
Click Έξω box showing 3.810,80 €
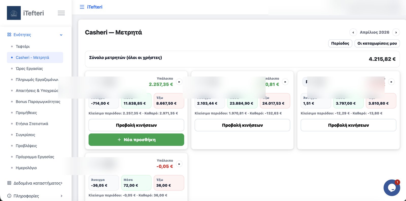click(381, 101)
